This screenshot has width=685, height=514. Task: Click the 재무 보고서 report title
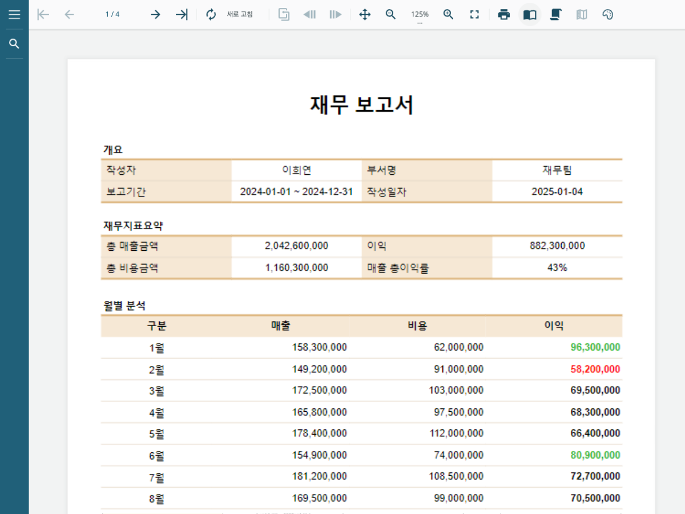[x=361, y=105]
